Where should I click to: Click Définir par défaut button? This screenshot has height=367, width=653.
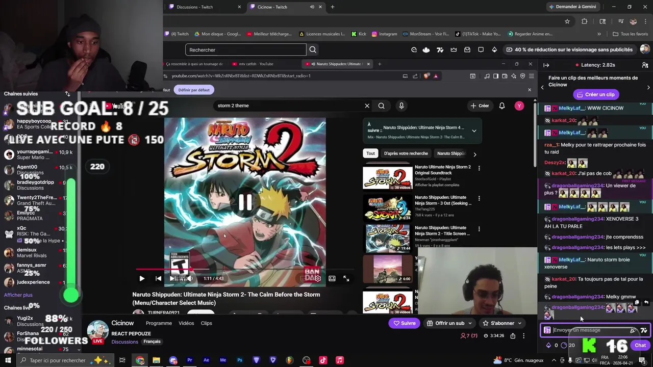194,90
